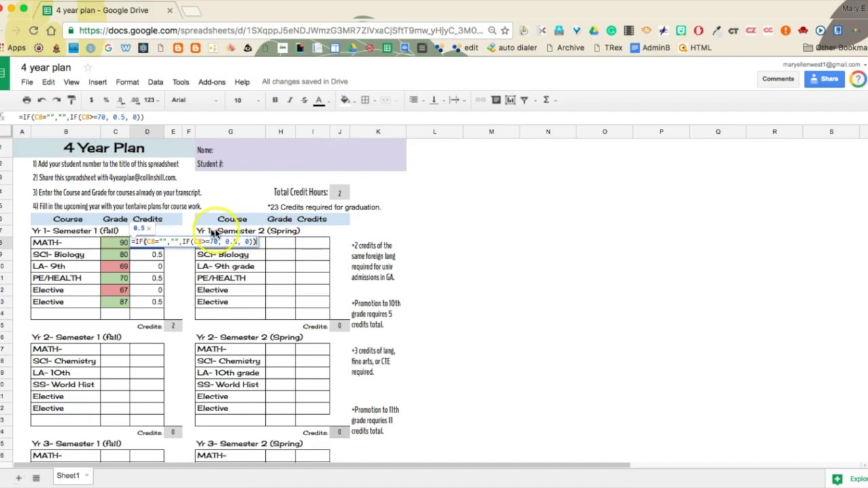Increase decimal places

coord(135,100)
